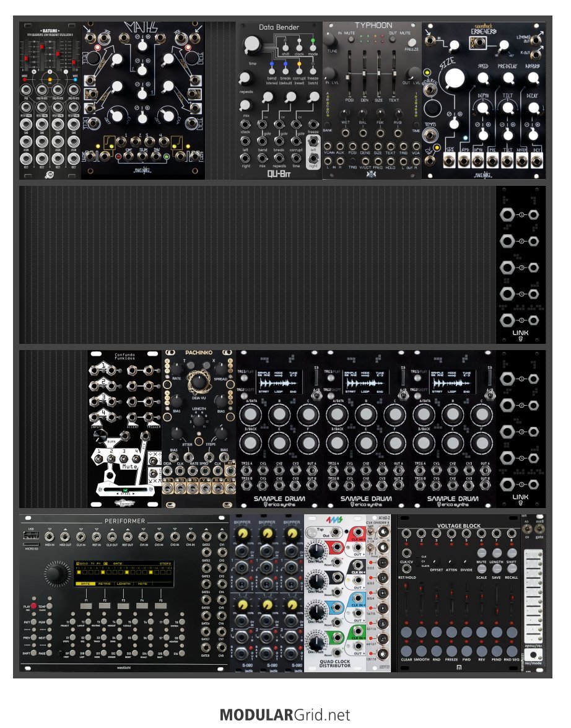Click the MIDI IN jack on Per|former
The image size is (571, 728).
pos(50,537)
